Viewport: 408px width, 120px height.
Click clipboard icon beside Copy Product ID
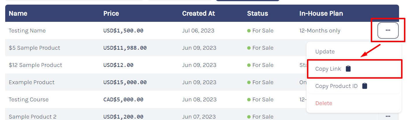[x=365, y=86]
